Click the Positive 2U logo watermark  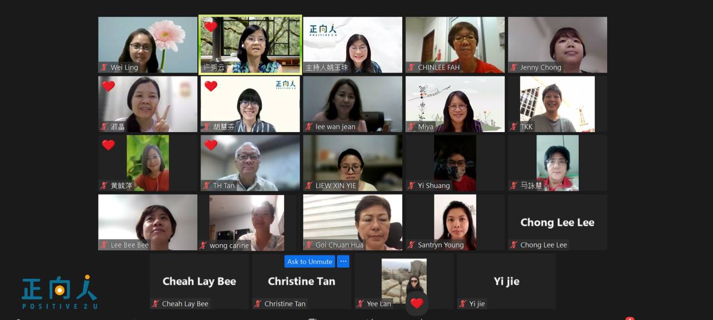[x=60, y=292]
